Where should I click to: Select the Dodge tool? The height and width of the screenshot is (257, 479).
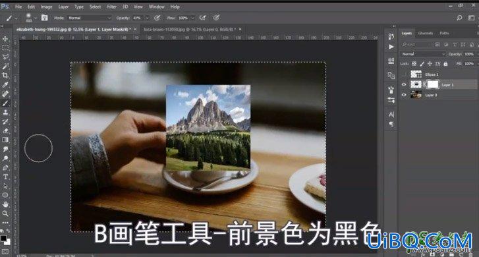pyautogui.click(x=5, y=158)
